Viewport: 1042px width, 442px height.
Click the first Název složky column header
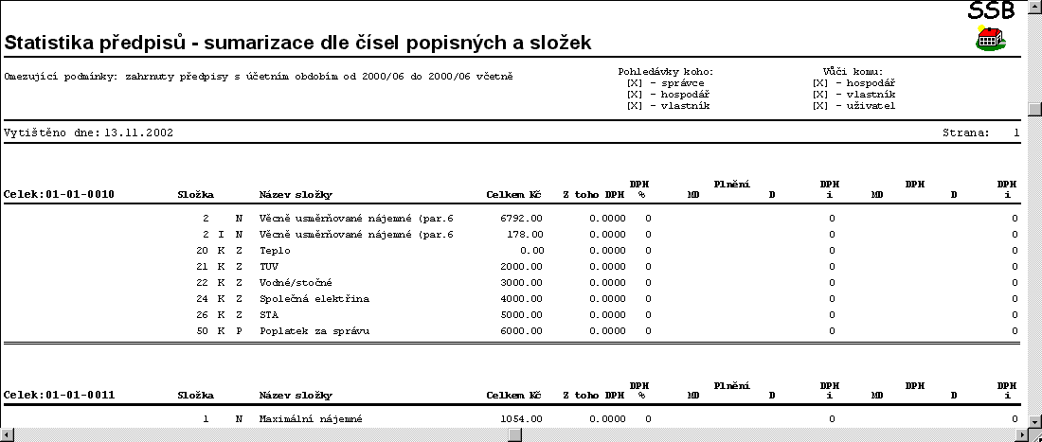(x=295, y=195)
